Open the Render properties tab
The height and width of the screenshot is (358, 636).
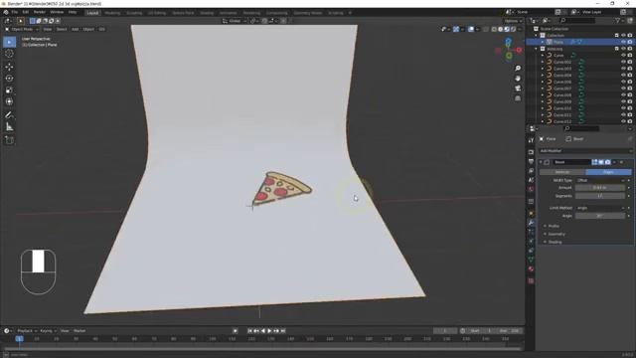click(531, 152)
